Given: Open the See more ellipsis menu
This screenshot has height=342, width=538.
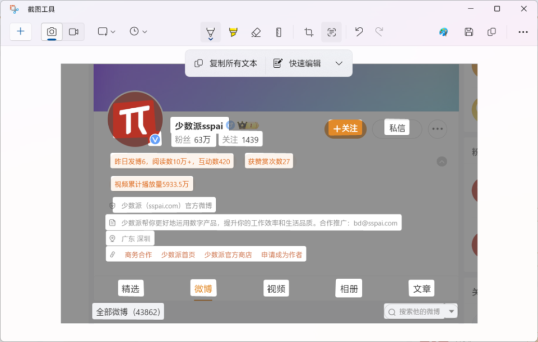Looking at the screenshot, I should point(523,32).
